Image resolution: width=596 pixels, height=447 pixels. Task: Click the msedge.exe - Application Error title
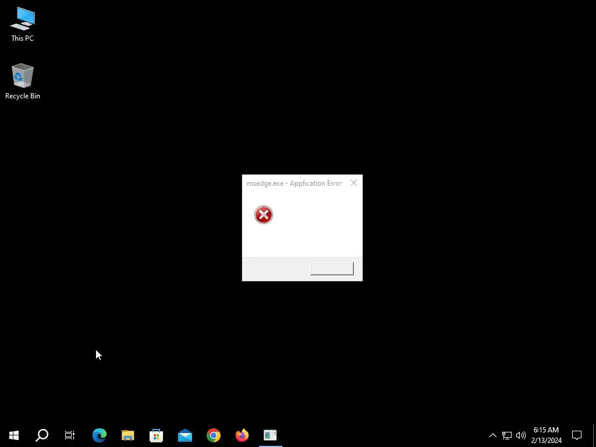tap(294, 183)
